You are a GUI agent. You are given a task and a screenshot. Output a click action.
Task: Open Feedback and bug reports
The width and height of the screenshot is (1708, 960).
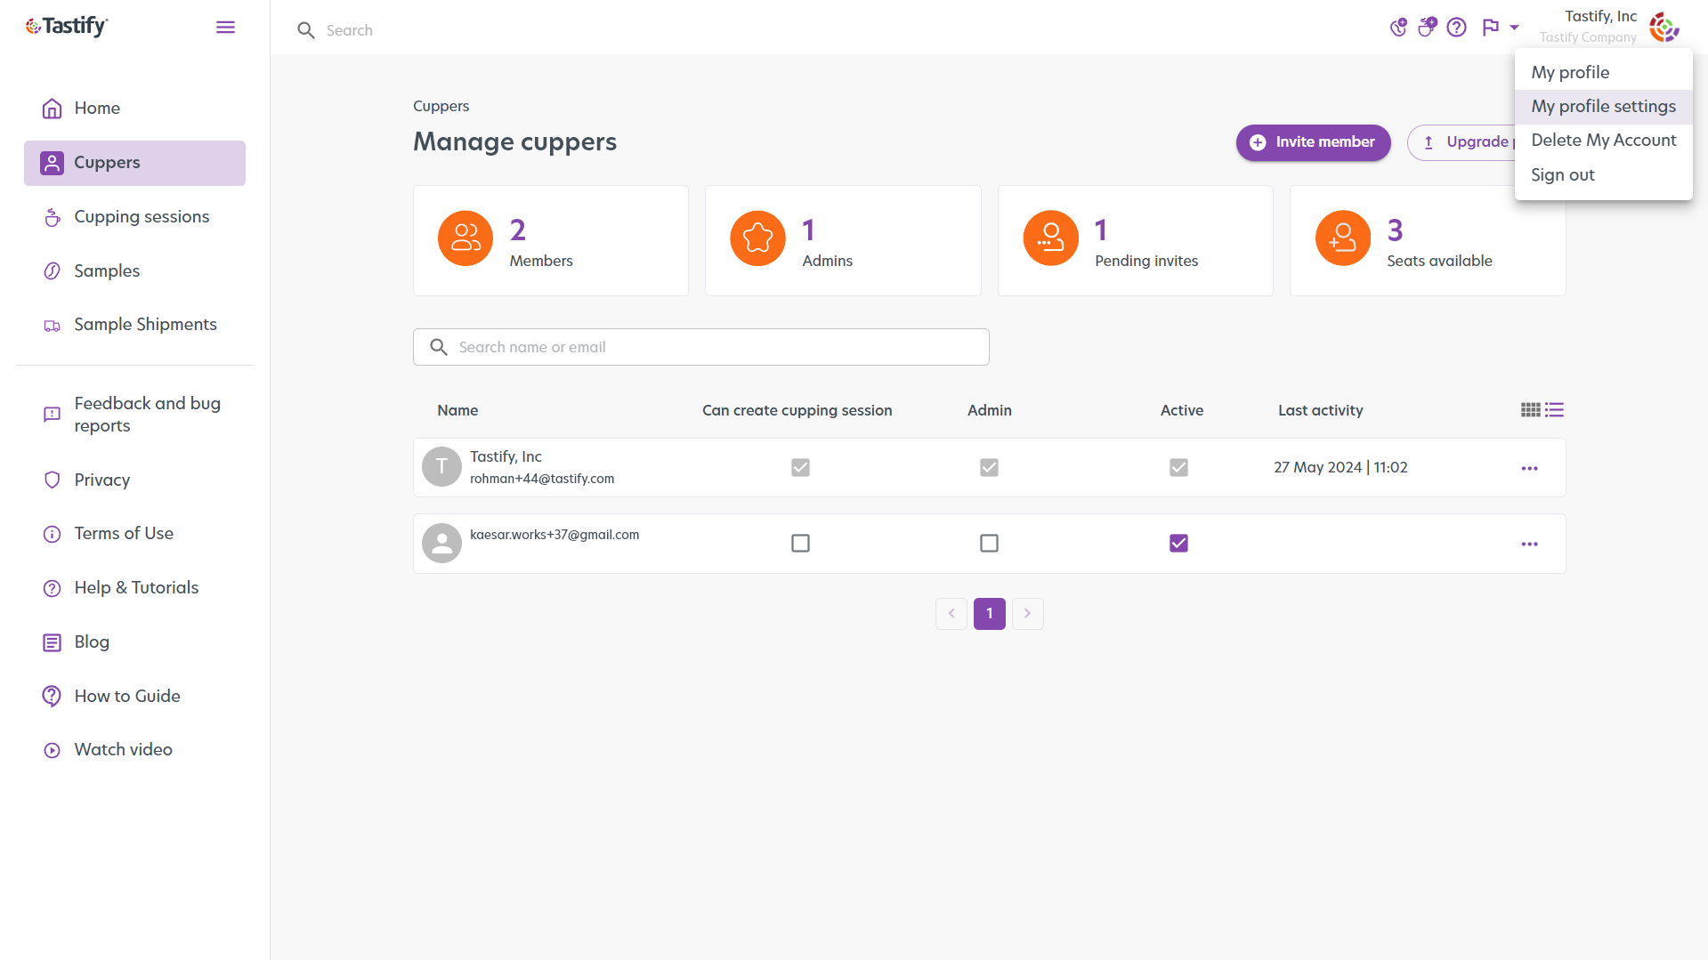(x=147, y=414)
